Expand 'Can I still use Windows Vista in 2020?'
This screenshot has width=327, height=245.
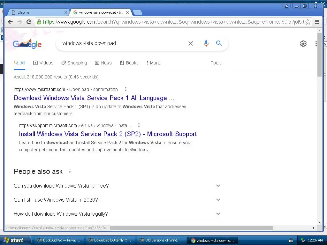click(x=118, y=200)
